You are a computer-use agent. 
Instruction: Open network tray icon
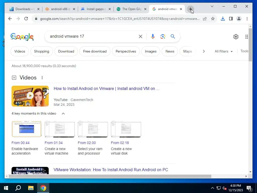pyautogui.click(x=219, y=188)
